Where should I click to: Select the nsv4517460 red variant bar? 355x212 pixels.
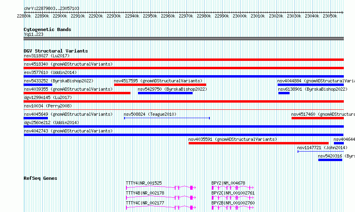318,118
